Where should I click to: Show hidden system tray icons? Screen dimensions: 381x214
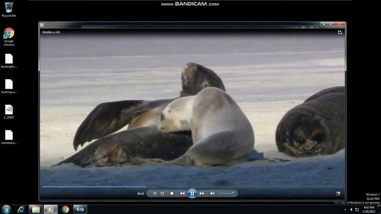point(345,210)
